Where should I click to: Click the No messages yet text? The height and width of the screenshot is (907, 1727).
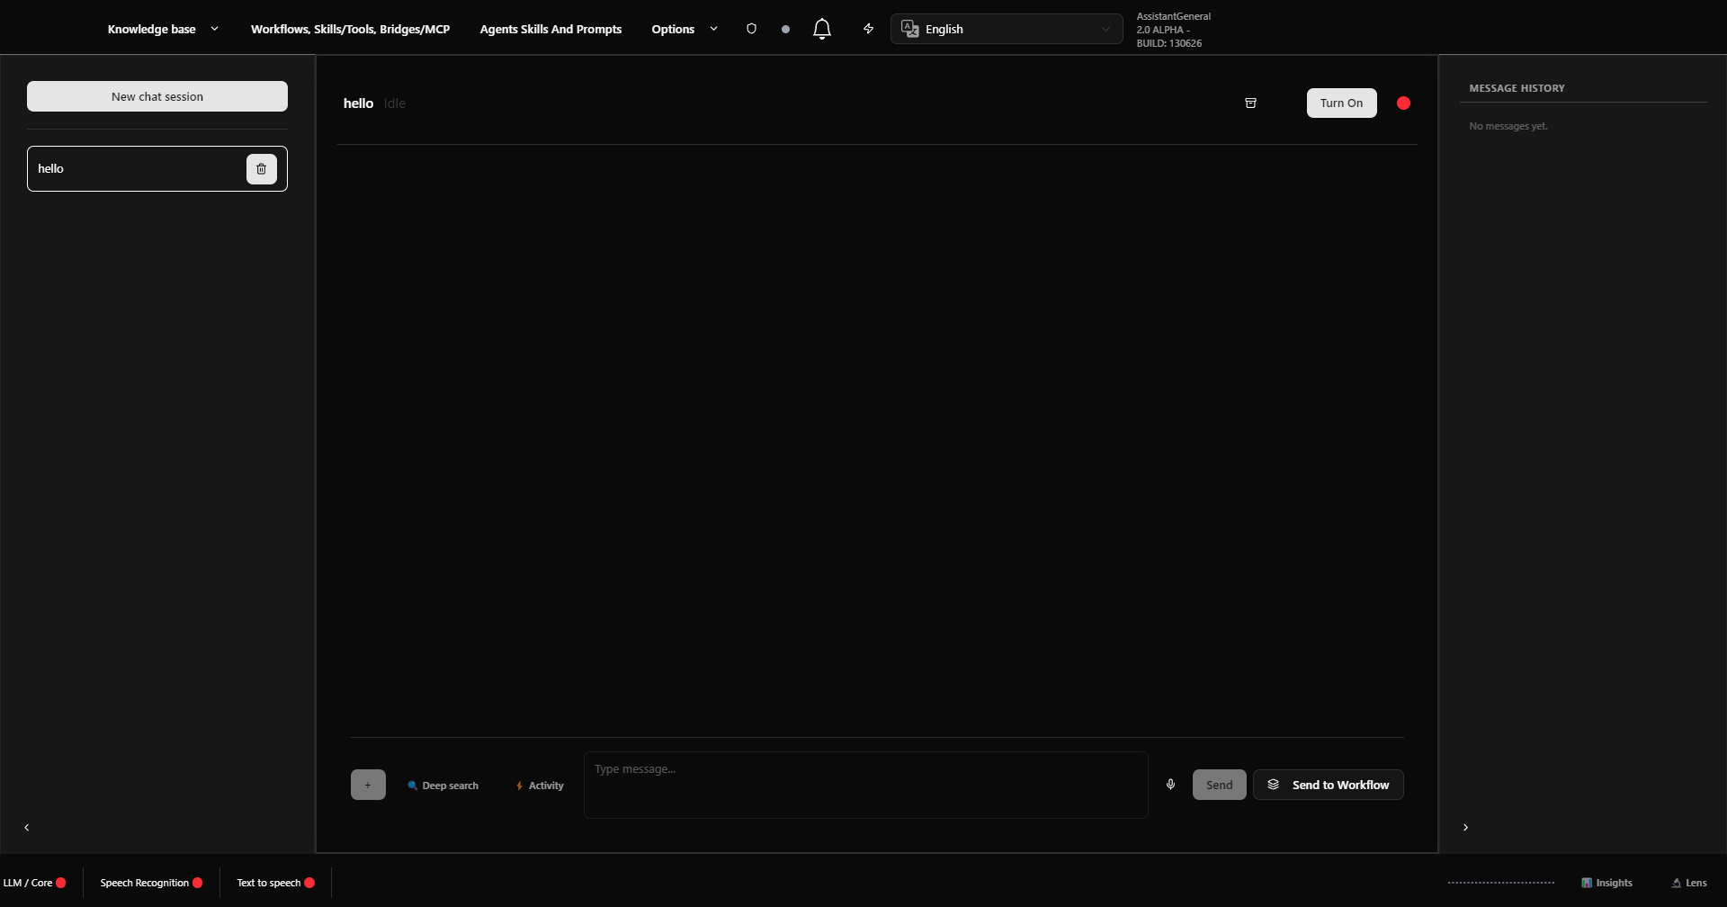pos(1508,126)
